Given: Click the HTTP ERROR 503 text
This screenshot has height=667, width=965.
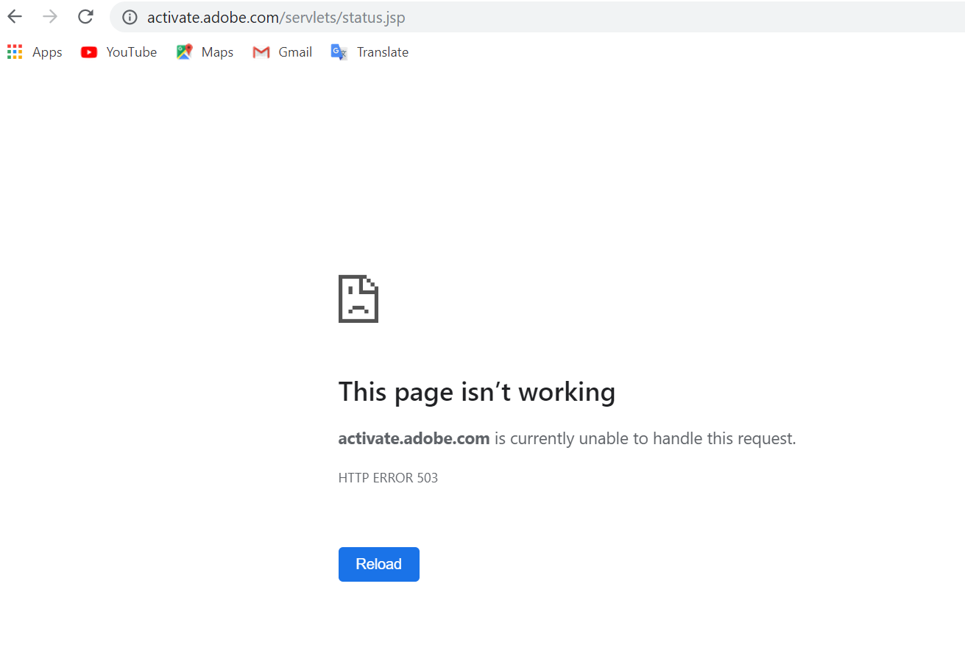Looking at the screenshot, I should pos(388,478).
